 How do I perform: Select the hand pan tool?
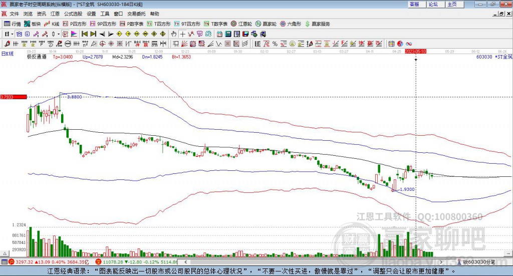click(x=173, y=34)
